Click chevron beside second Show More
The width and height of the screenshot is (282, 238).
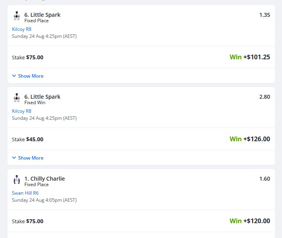tap(14, 158)
